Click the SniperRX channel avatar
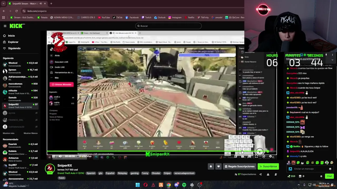 click(x=50, y=169)
